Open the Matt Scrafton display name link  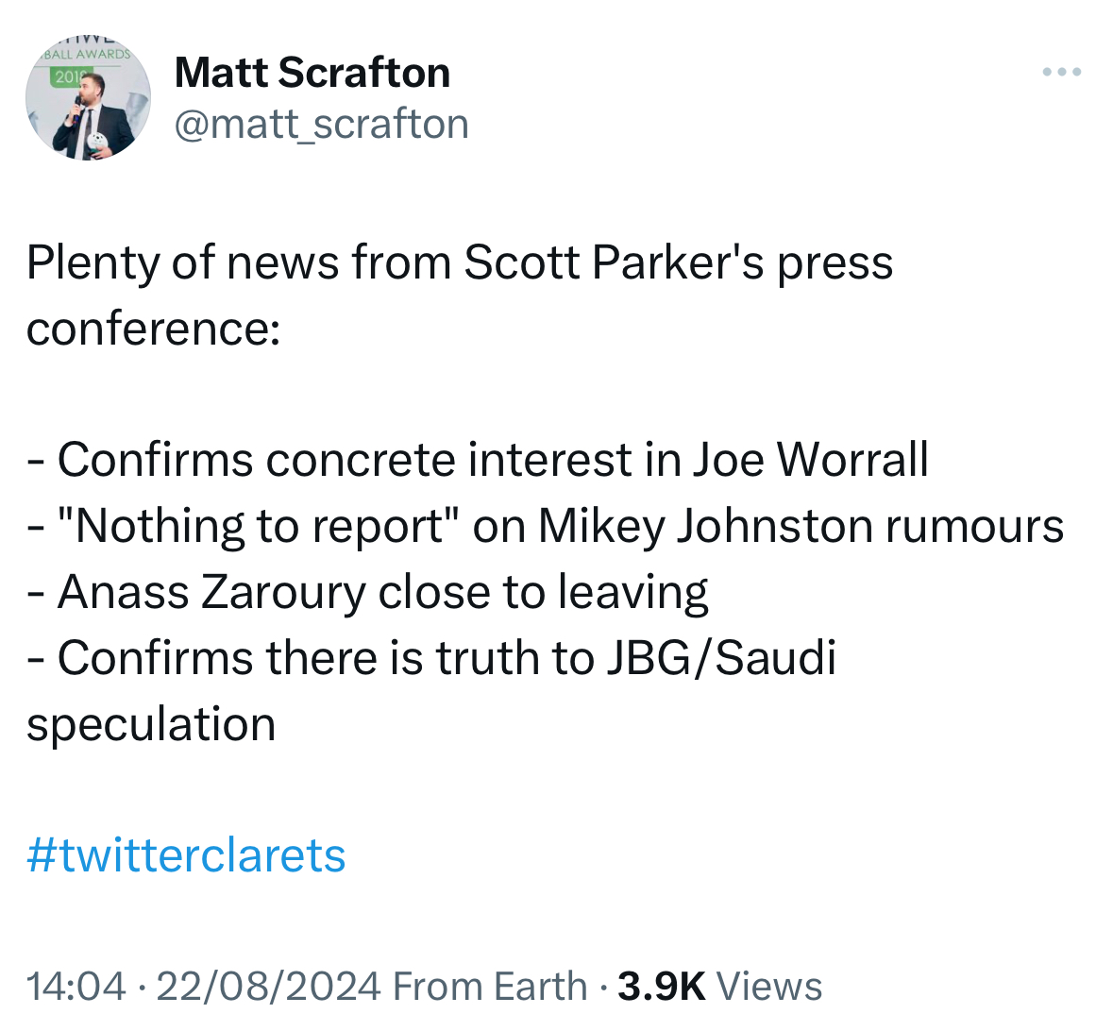point(312,73)
